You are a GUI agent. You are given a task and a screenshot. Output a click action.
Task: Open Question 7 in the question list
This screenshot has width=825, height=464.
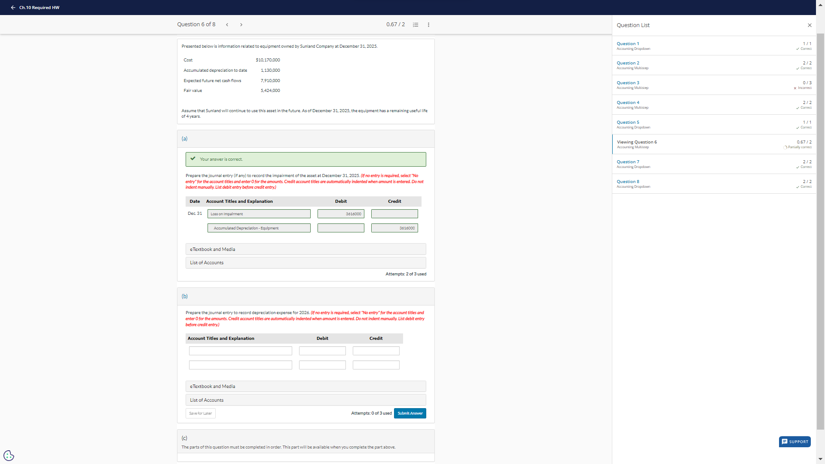point(628,162)
